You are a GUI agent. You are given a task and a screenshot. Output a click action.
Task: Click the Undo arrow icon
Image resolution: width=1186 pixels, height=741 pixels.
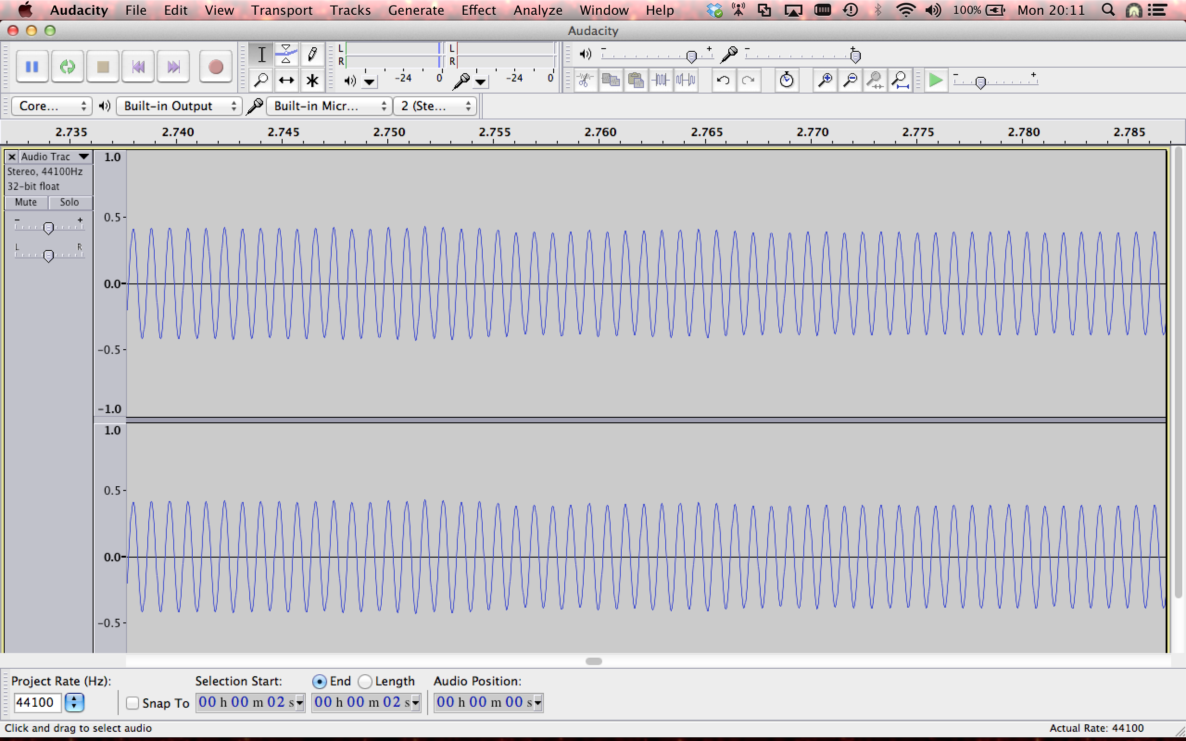pos(723,80)
